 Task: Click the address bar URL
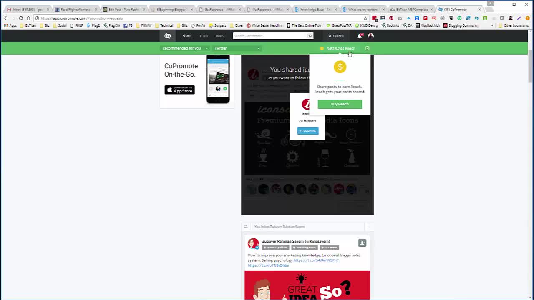point(82,18)
